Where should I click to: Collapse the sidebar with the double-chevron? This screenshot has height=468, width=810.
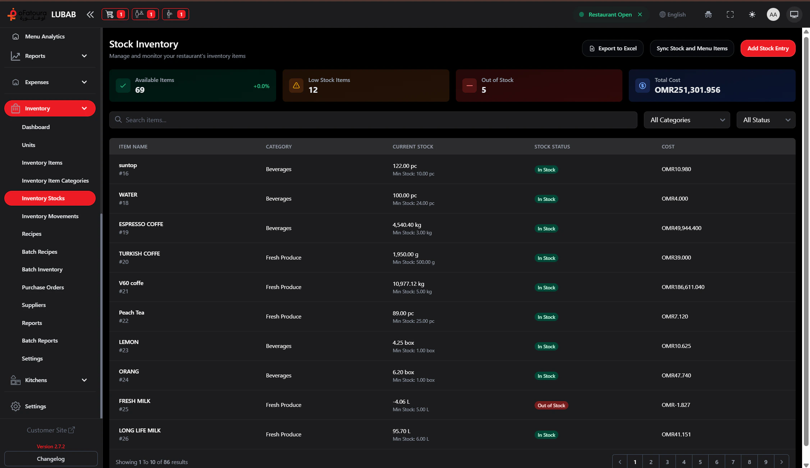(x=90, y=14)
